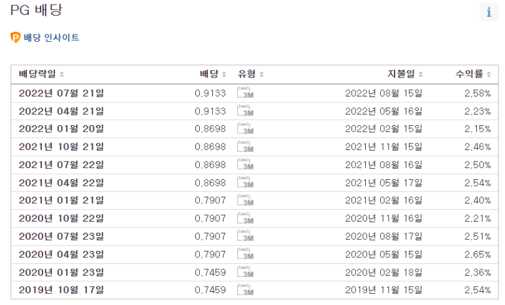
Task: Click 3M icon in 2019년 10월 17일 row
Action: pos(245,290)
